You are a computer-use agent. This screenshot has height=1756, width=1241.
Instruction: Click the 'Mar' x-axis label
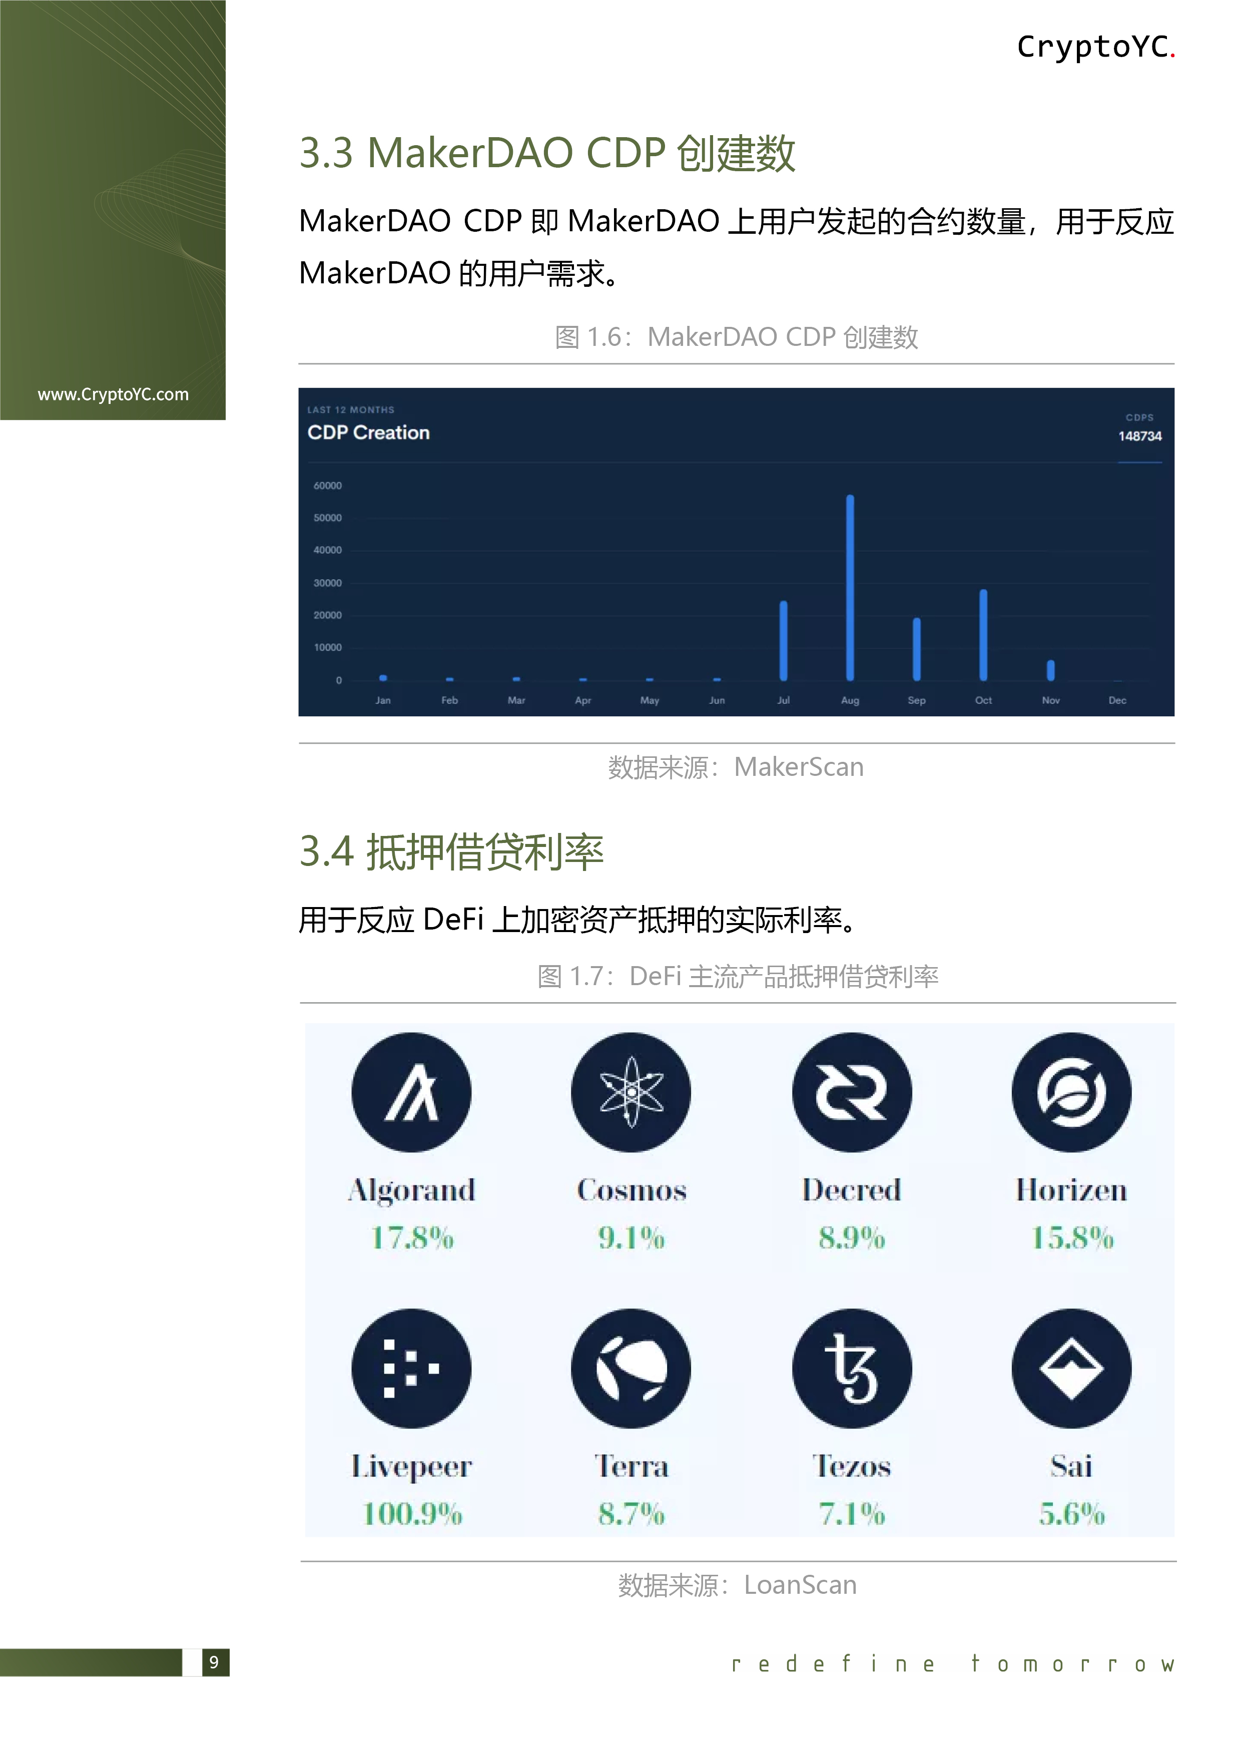point(516,701)
